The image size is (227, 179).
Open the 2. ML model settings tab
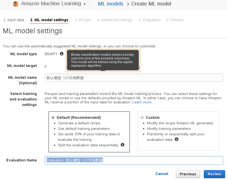tap(49, 20)
